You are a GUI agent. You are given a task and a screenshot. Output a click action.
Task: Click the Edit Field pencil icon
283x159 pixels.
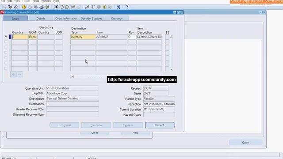coord(87,7)
